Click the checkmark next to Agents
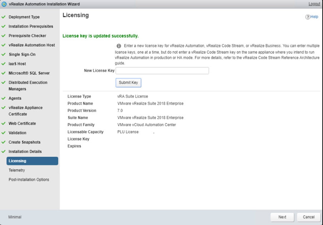The width and height of the screenshot is (323, 225). pyautogui.click(x=3, y=98)
